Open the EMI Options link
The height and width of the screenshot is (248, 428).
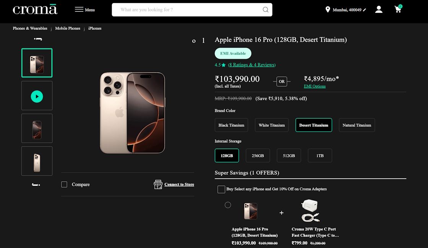pos(315,86)
